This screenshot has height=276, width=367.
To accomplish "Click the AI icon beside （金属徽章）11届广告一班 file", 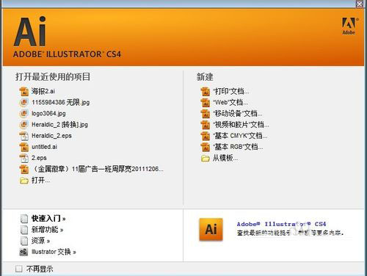I will pos(24,170).
